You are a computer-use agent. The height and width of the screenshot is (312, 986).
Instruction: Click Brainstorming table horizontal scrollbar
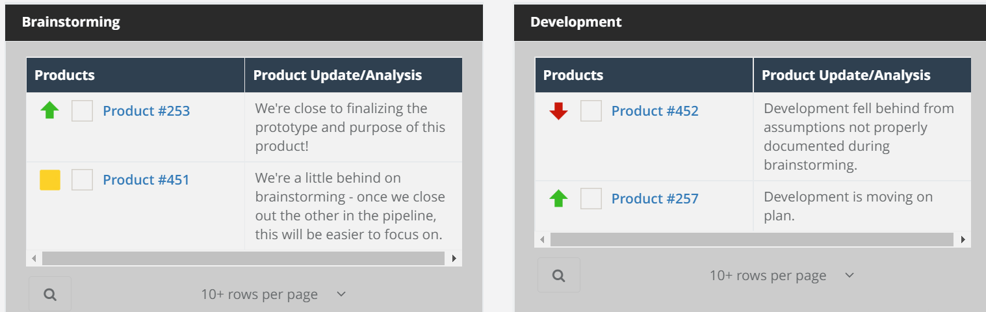pyautogui.click(x=244, y=259)
